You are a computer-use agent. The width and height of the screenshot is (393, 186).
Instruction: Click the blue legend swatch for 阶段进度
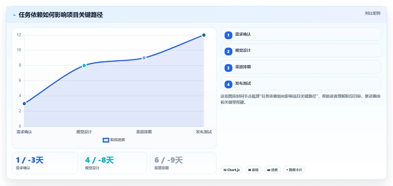coord(106,140)
